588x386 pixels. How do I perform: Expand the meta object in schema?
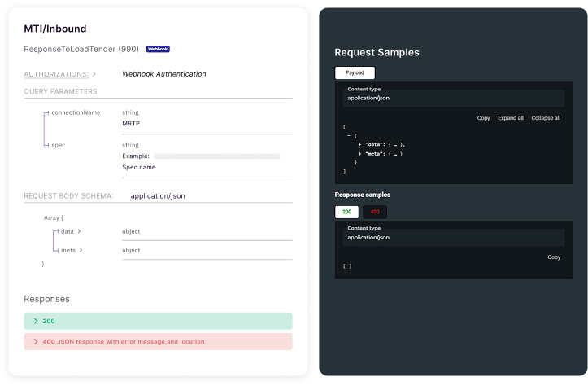[x=81, y=250]
